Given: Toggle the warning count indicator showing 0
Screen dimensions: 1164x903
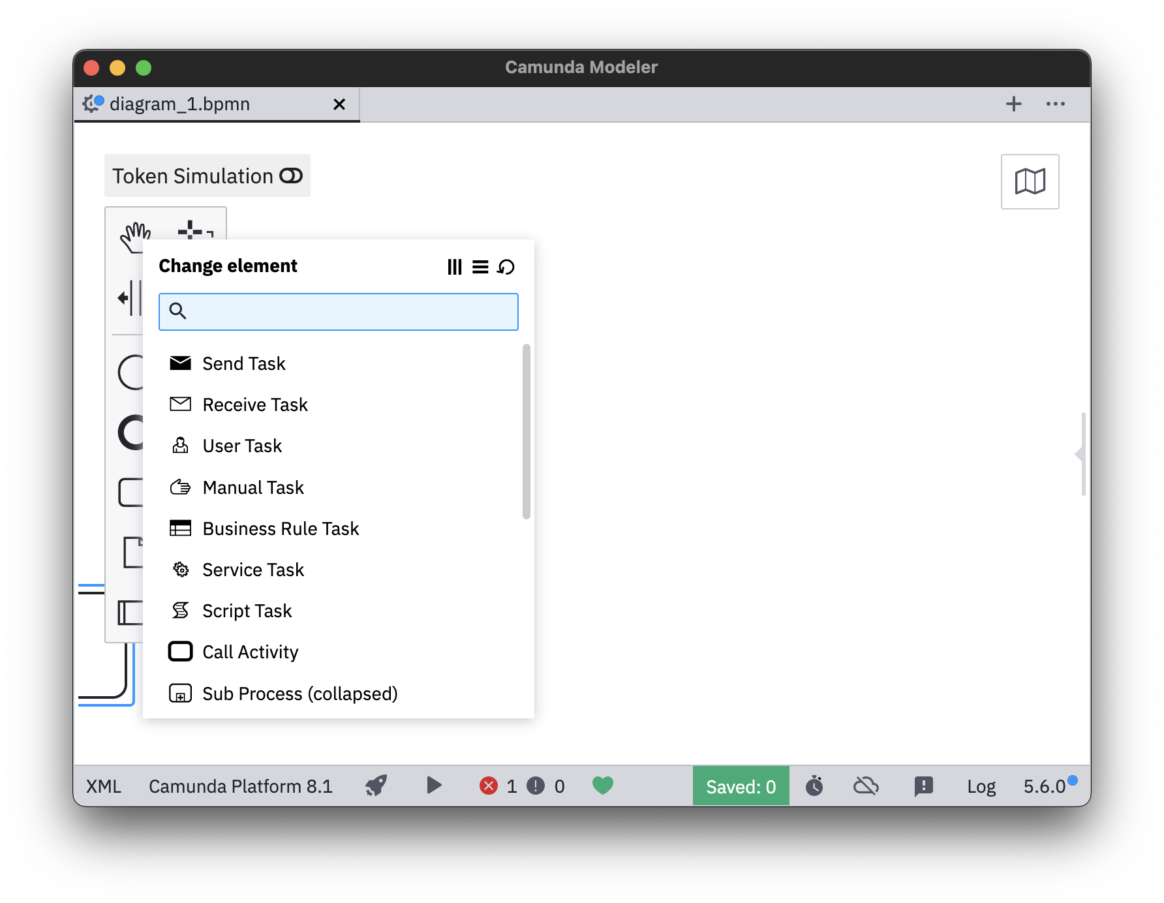Looking at the screenshot, I should pyautogui.click(x=545, y=786).
